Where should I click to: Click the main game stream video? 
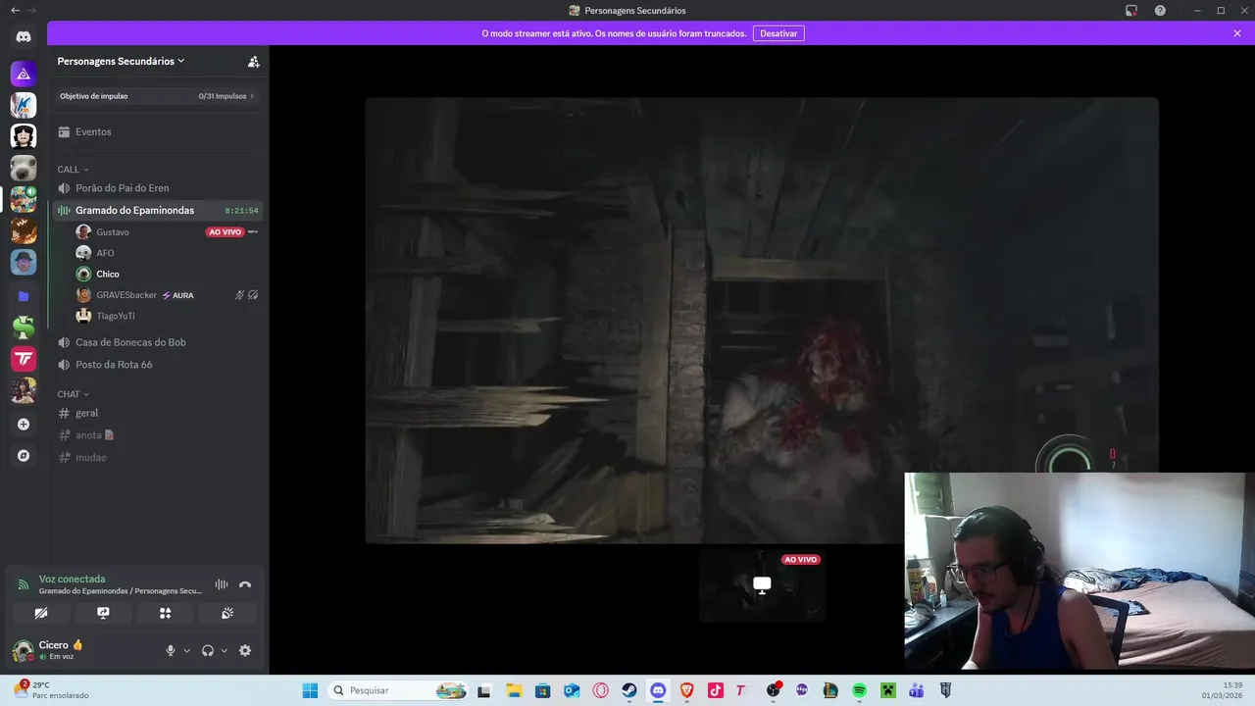pyautogui.click(x=762, y=320)
